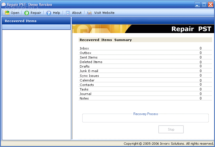Maximize the Repair PST window
This screenshot has height=147, width=215.
click(x=204, y=5)
